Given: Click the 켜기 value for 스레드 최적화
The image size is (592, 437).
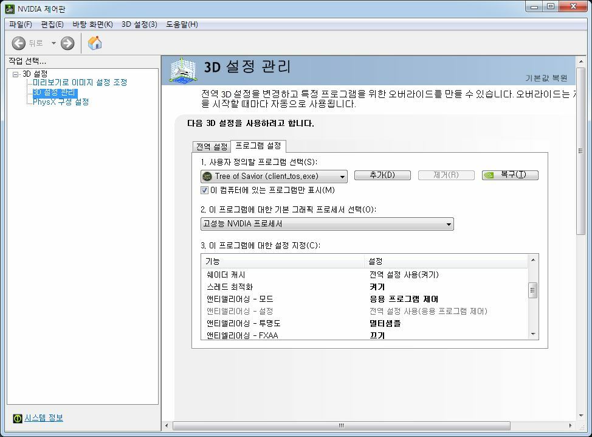Looking at the screenshot, I should pos(377,287).
